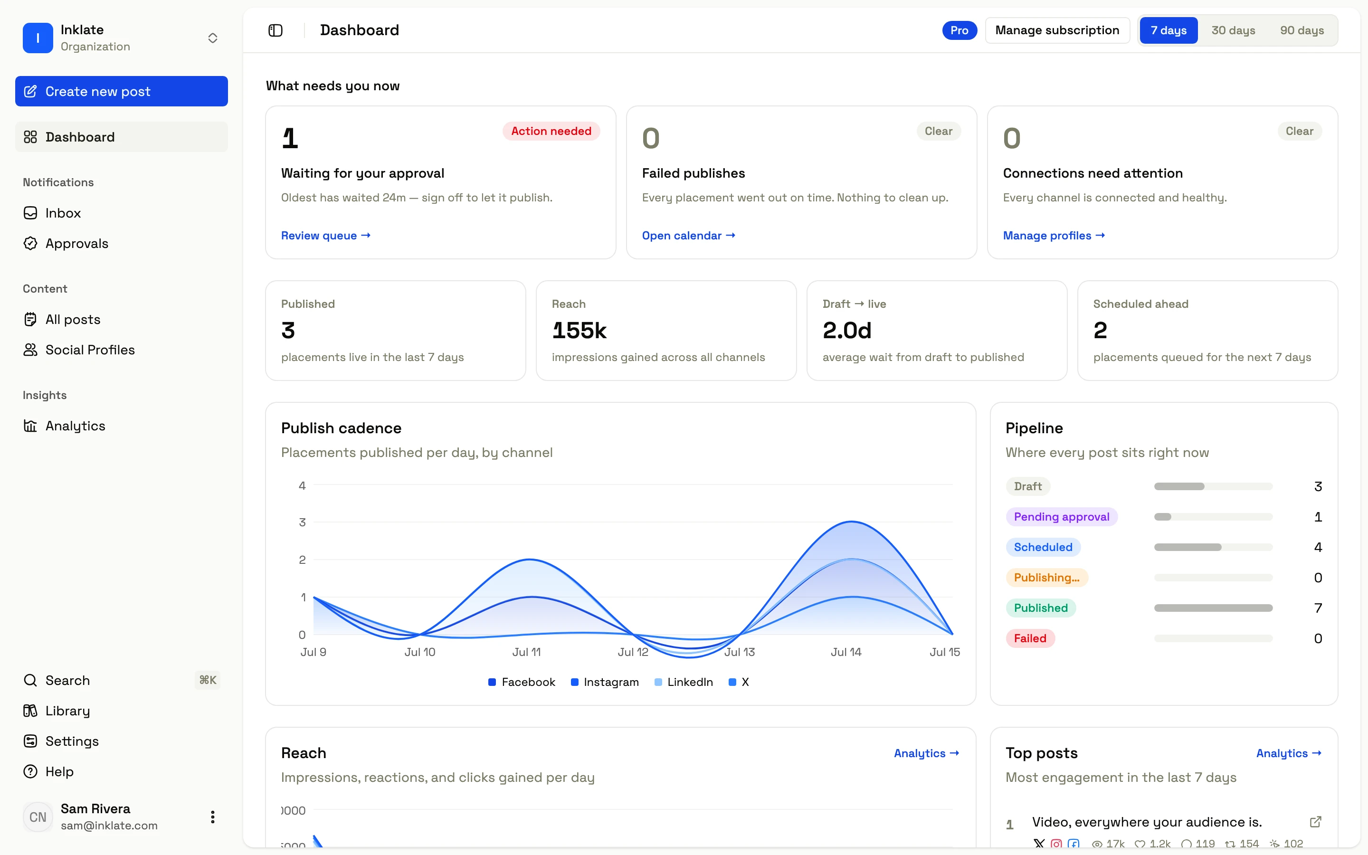Image resolution: width=1368 pixels, height=855 pixels.
Task: Click the heart likes icon showing 1.2k
Action: (x=1140, y=844)
